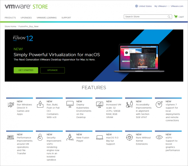Click the running man DirectX feature icon
The image size is (188, 166).
[10, 105]
